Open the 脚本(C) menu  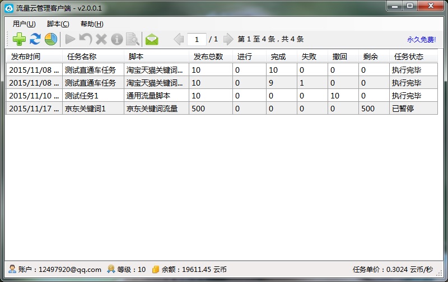click(x=58, y=24)
